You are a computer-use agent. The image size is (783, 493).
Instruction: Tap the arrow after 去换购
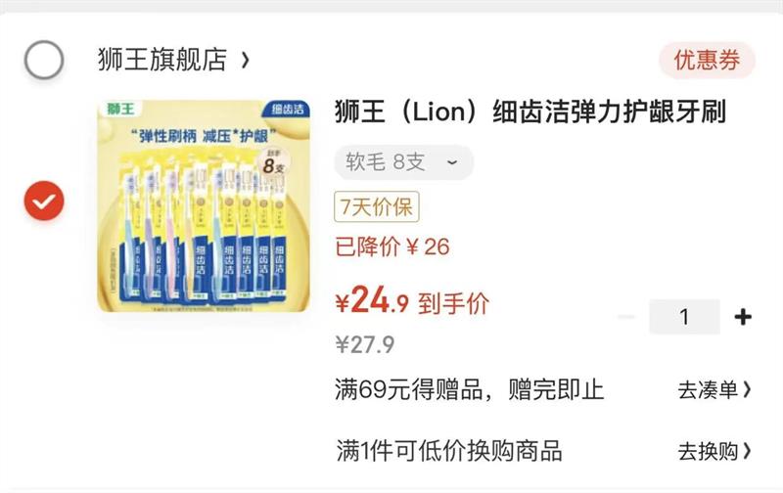click(x=747, y=451)
